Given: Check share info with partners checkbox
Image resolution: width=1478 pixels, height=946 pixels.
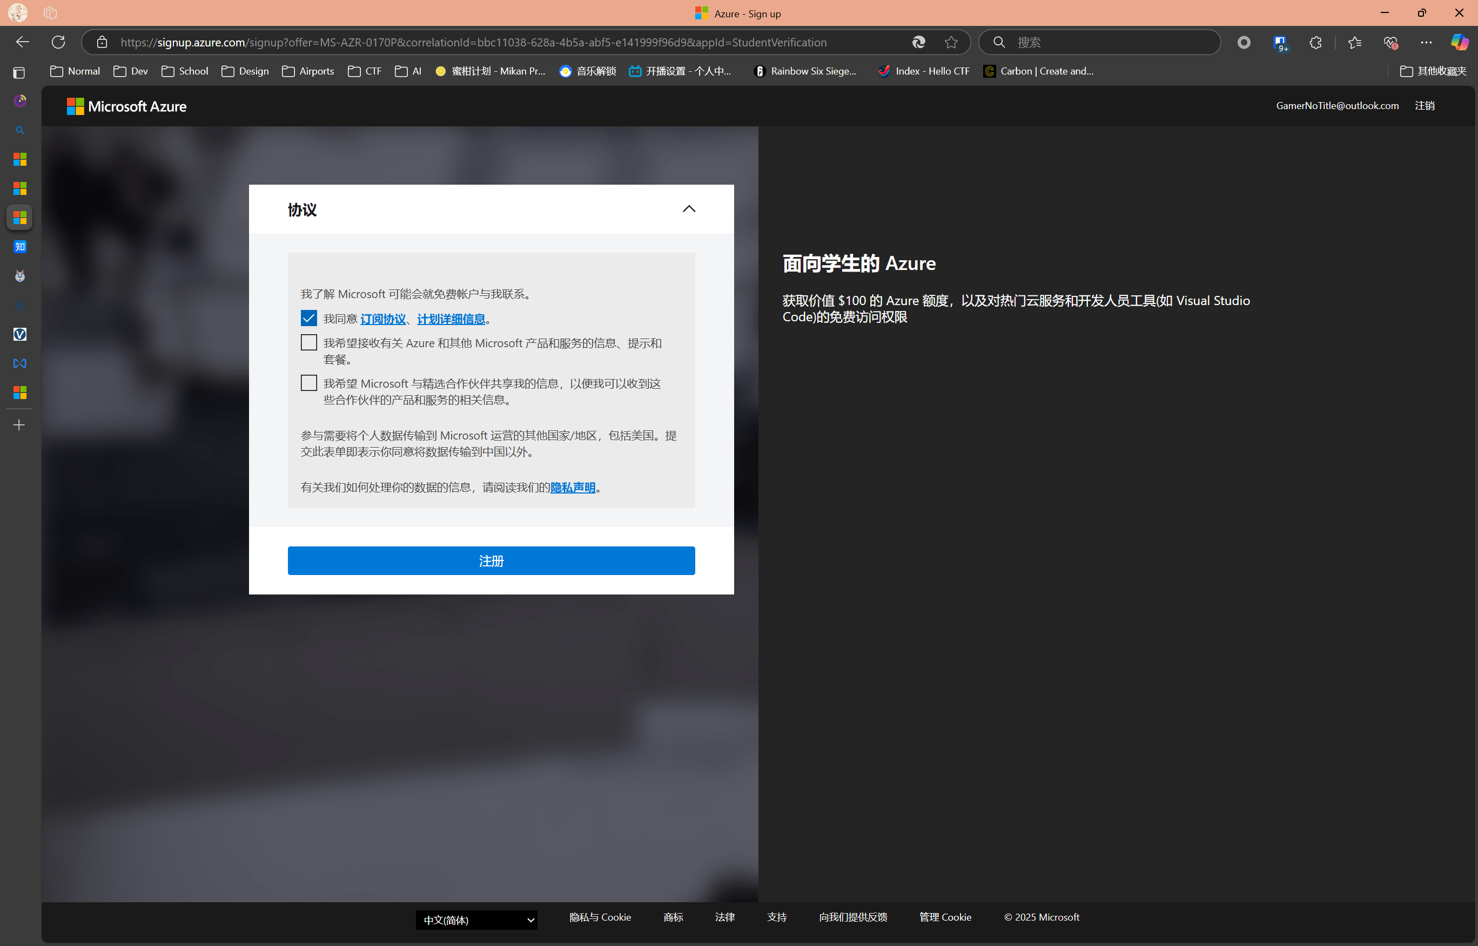Looking at the screenshot, I should click(x=308, y=383).
